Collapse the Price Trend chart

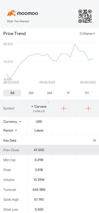(x=87, y=33)
